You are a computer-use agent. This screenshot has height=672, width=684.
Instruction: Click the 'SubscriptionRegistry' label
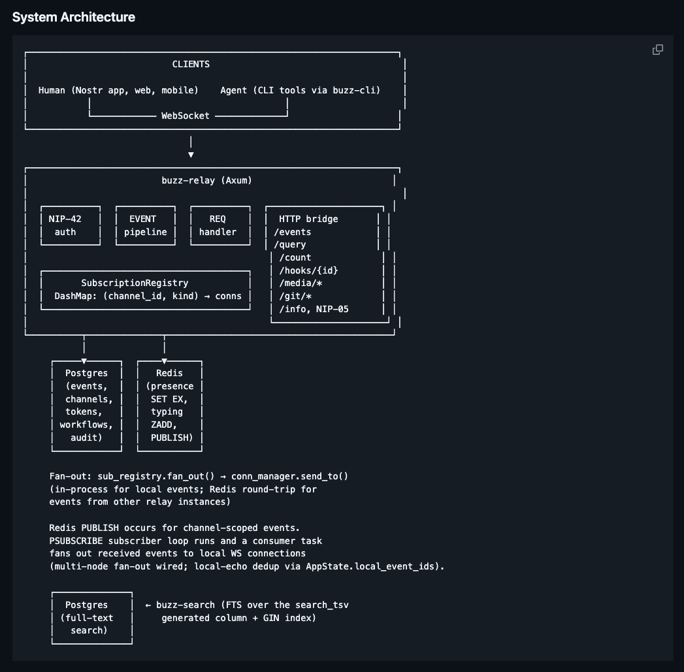click(135, 283)
